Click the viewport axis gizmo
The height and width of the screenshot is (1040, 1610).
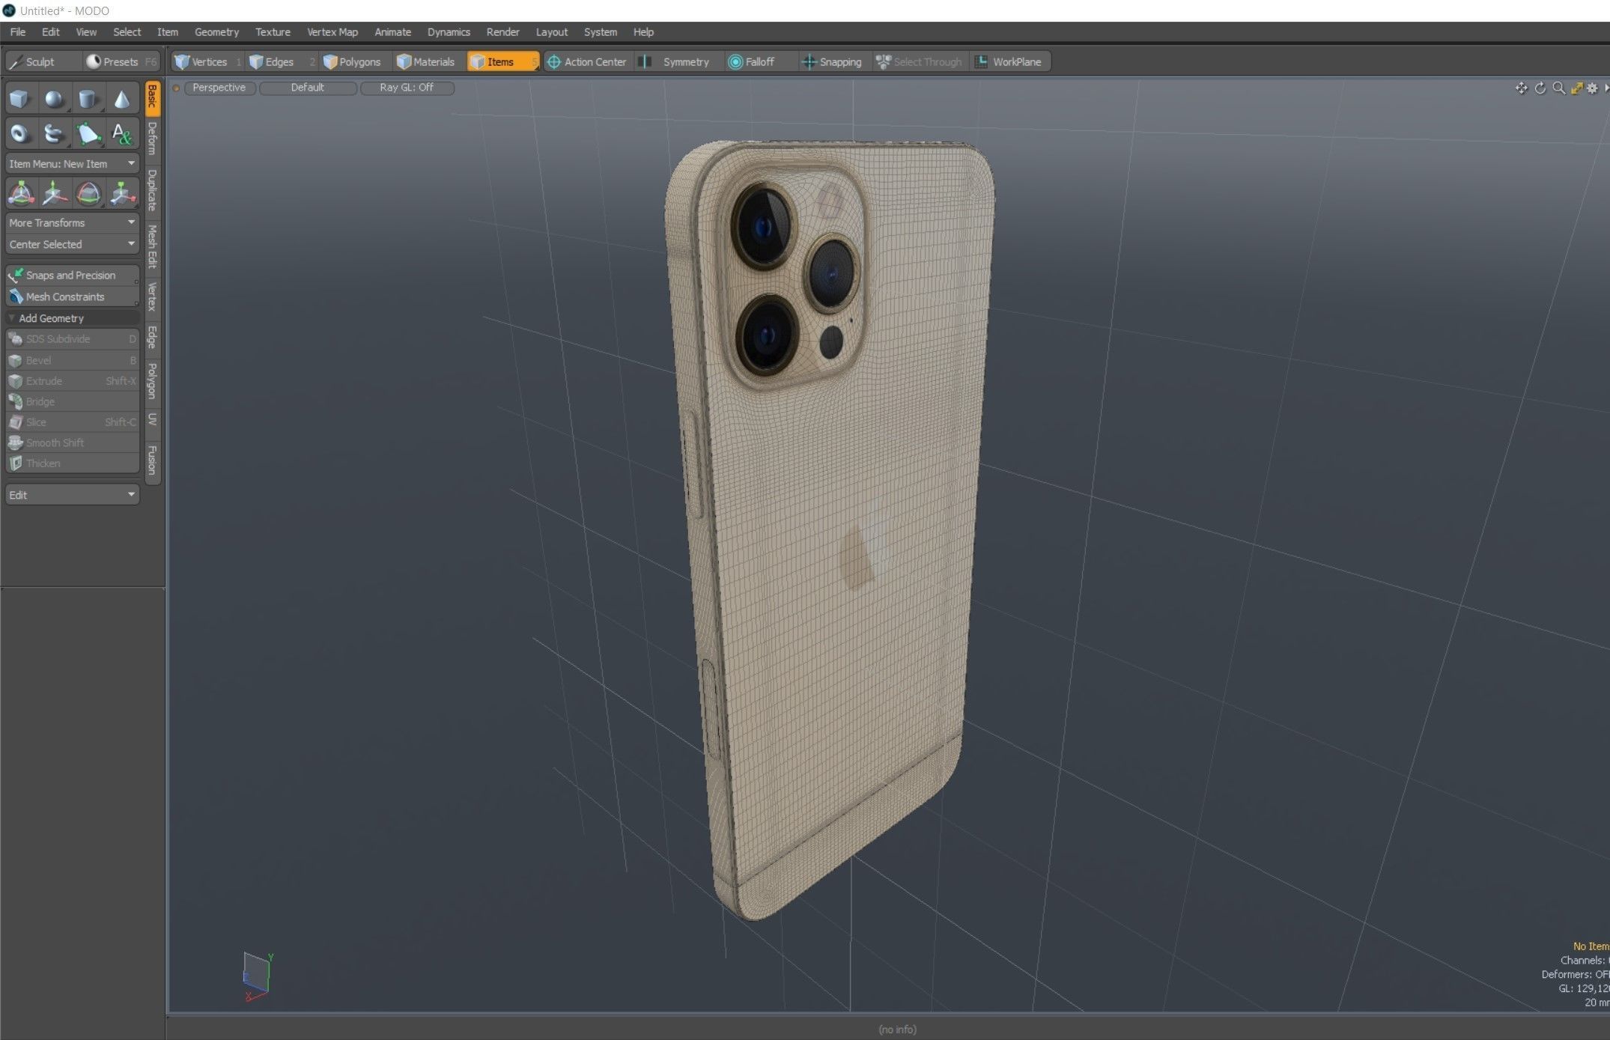257,977
